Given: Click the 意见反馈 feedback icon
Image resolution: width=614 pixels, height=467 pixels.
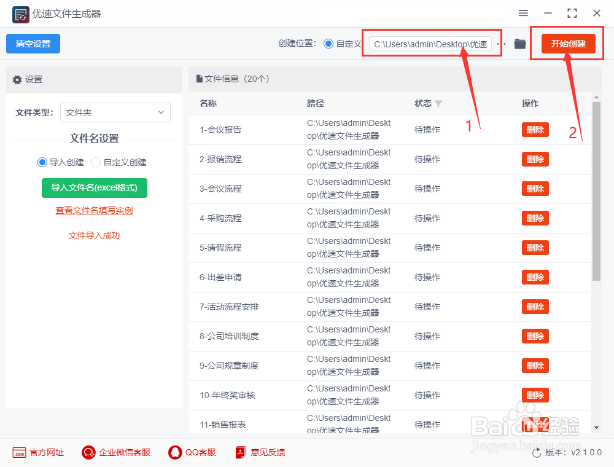Looking at the screenshot, I should tap(239, 452).
